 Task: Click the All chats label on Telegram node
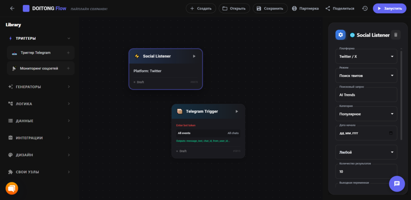click(233, 133)
